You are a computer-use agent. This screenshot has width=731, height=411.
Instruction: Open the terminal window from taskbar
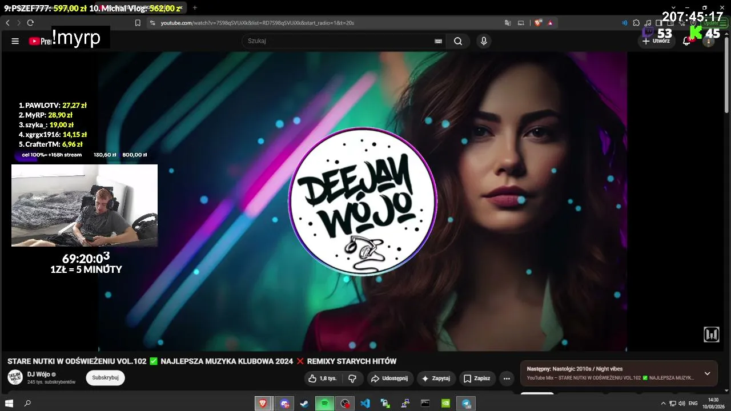coord(425,403)
